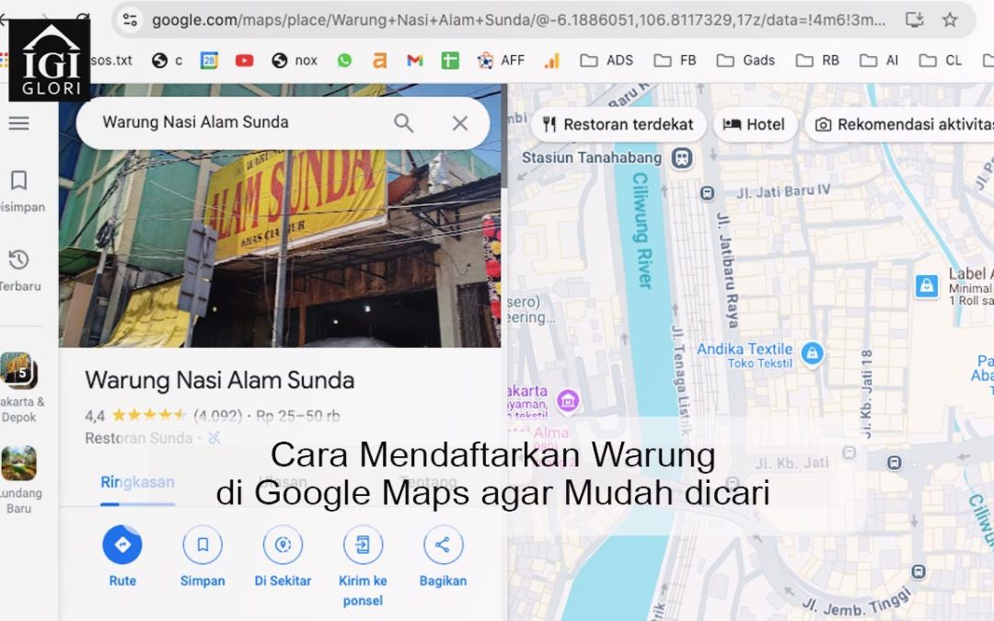Open the calendar bookmark icon
The image size is (994, 621).
(x=209, y=60)
